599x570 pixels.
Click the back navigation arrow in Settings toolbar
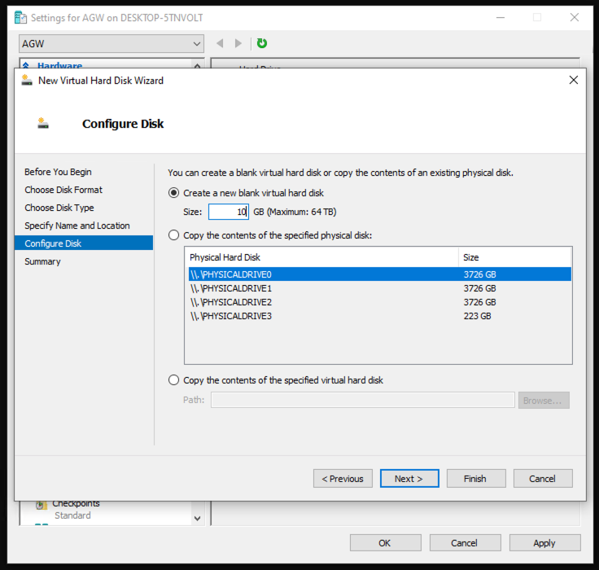tap(221, 43)
